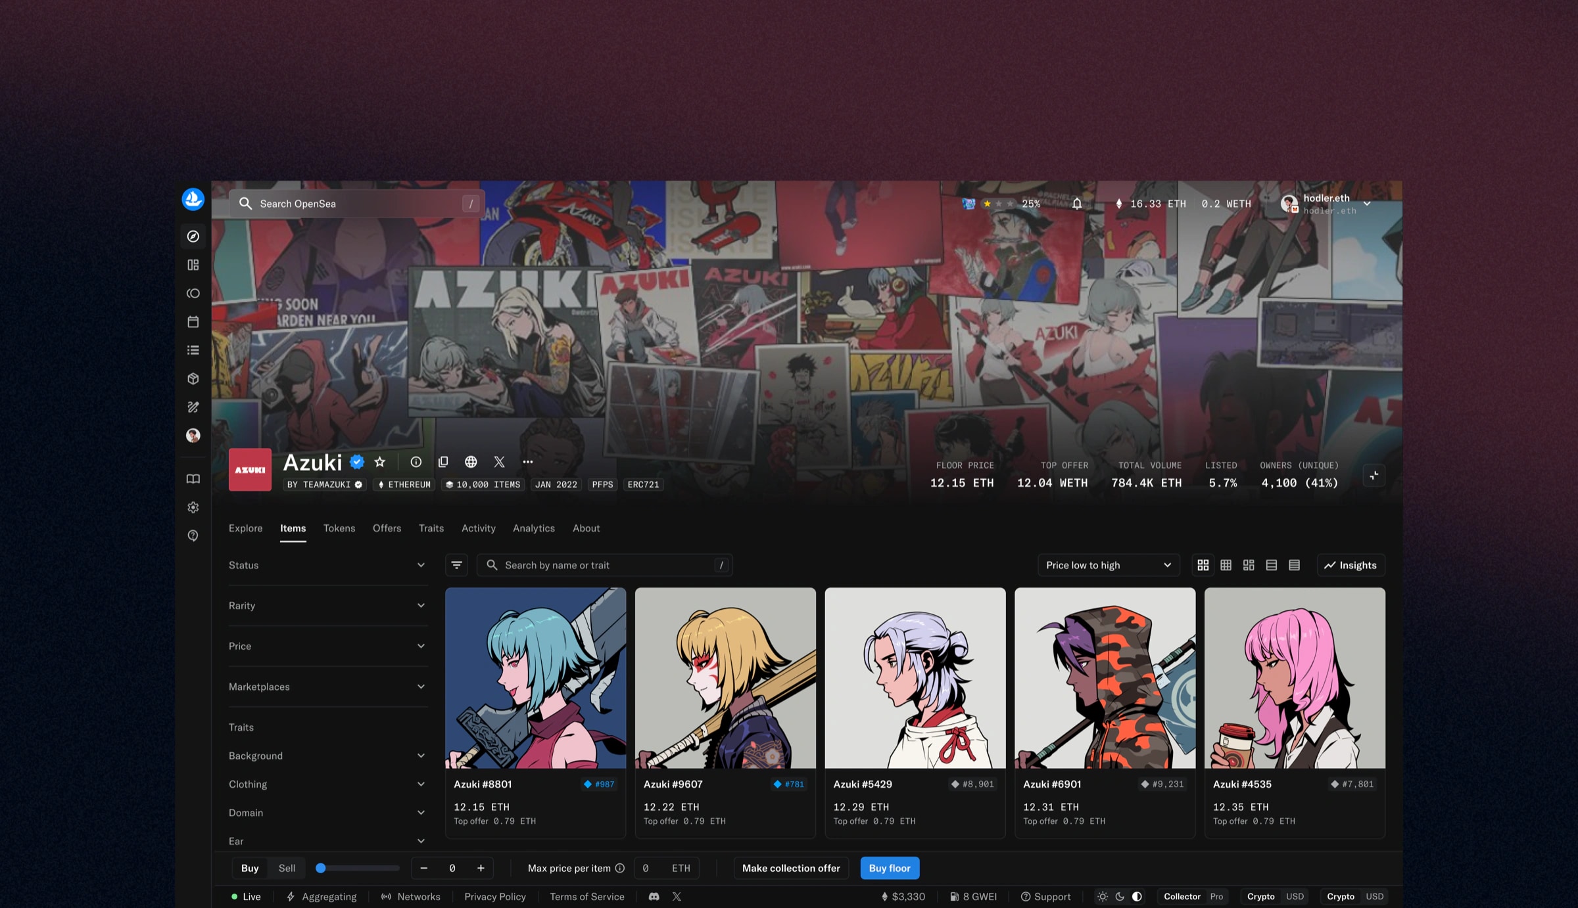Viewport: 1578px width, 908px height.
Task: Open the pencil studio icon in sidebar
Action: click(193, 407)
